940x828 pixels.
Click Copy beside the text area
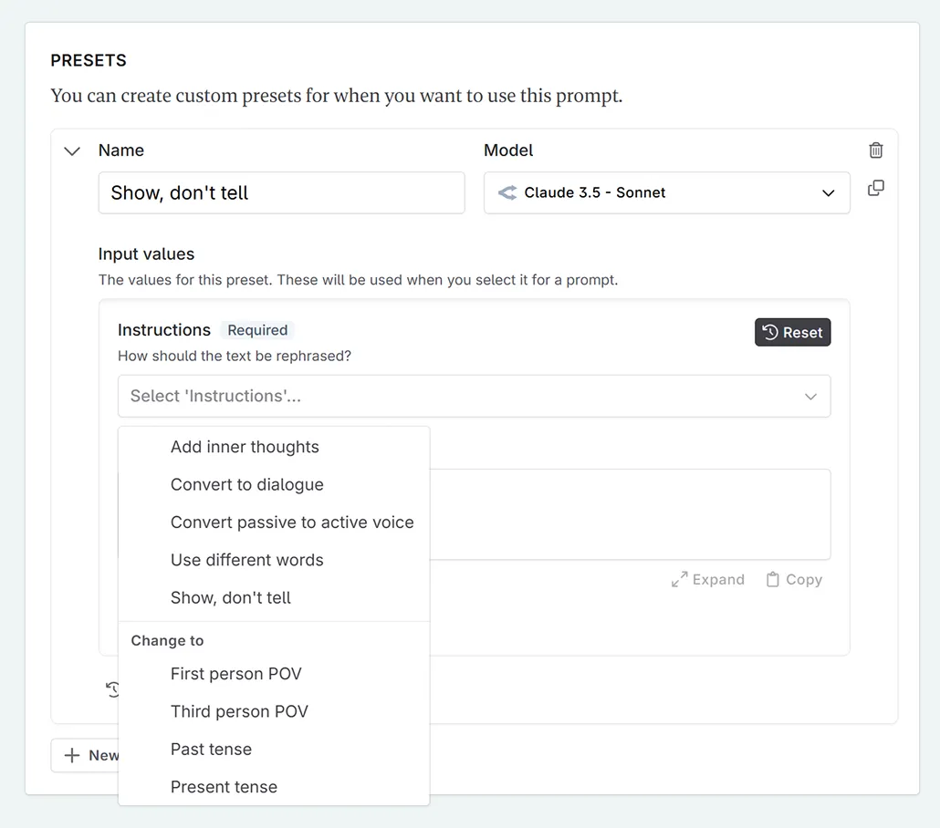tap(794, 580)
